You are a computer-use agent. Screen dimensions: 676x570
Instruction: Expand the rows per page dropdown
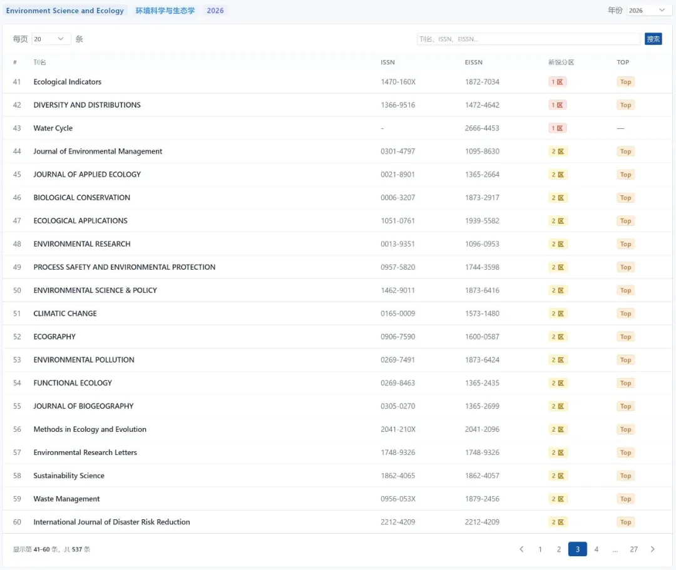(x=51, y=39)
